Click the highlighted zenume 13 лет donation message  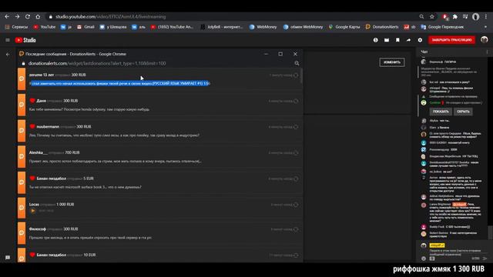pyautogui.click(x=119, y=84)
